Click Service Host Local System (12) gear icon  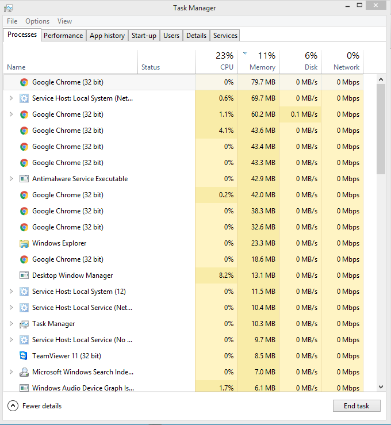(x=24, y=292)
